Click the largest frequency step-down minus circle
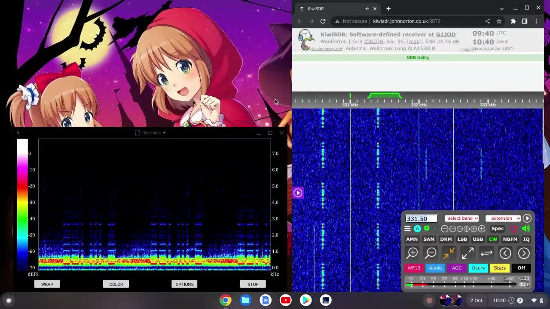The height and width of the screenshot is (309, 550). coord(445,229)
